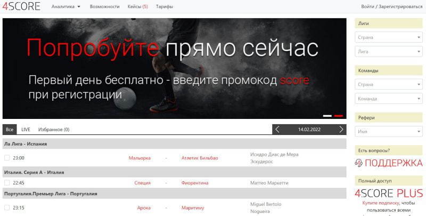Open Фиорентина team link
This screenshot has height=216, width=426.
tap(195, 183)
